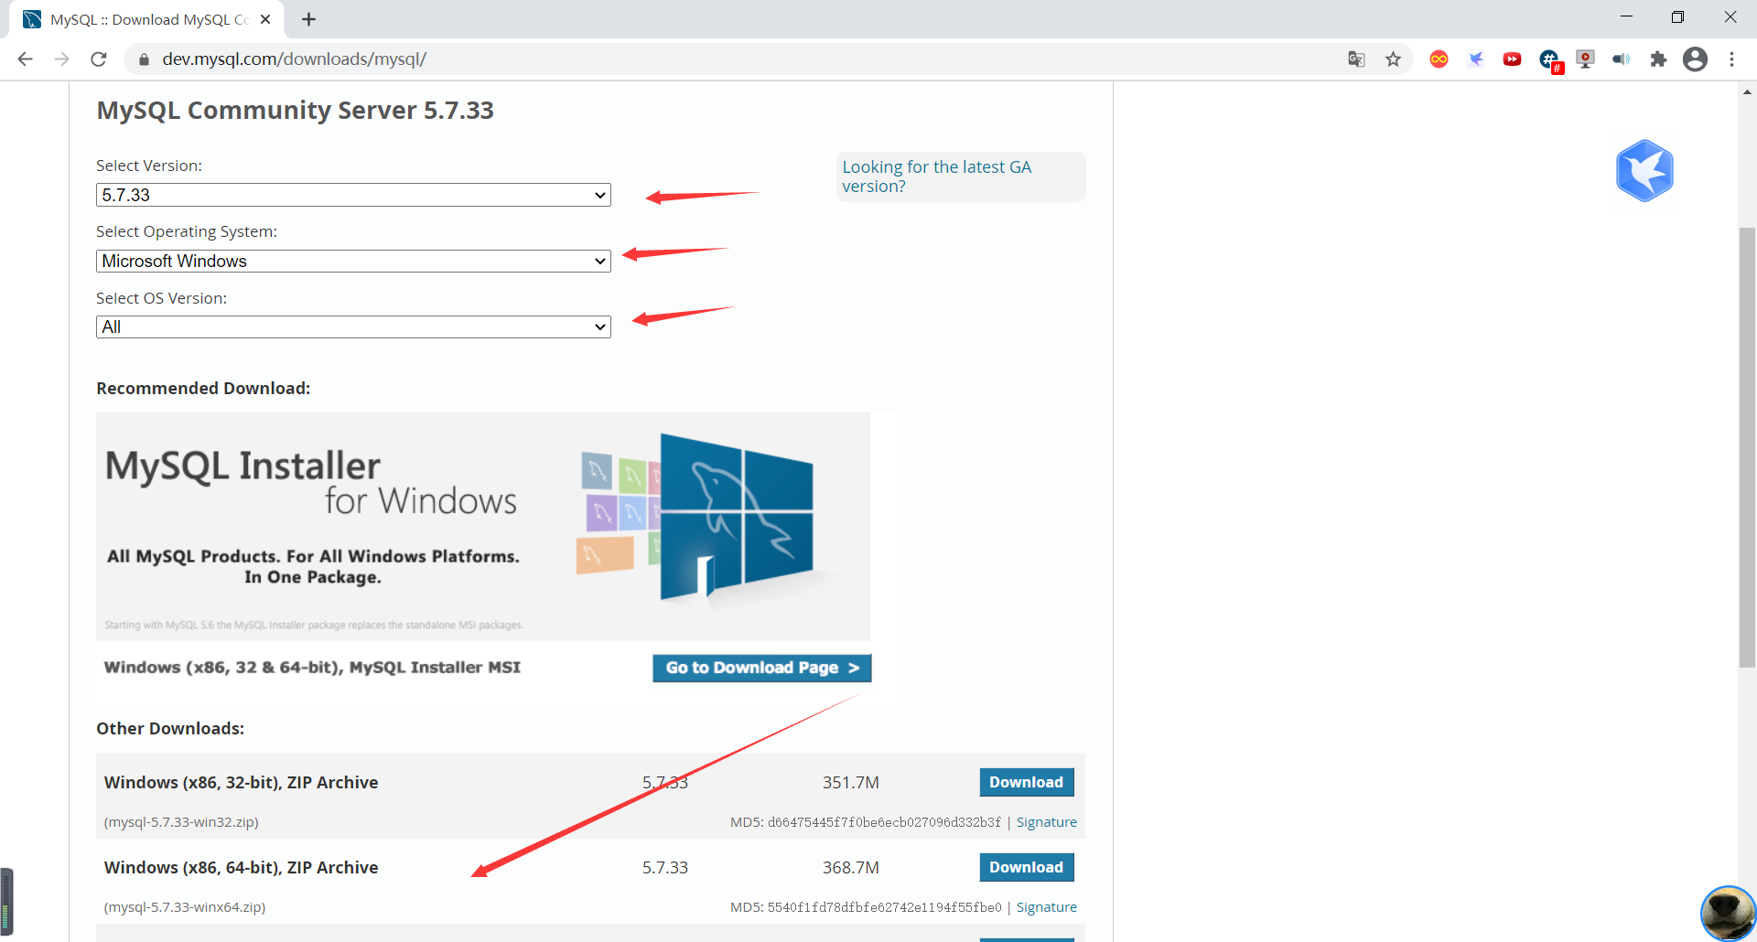
Task: Reload the MySQL downloads page
Action: tap(99, 59)
